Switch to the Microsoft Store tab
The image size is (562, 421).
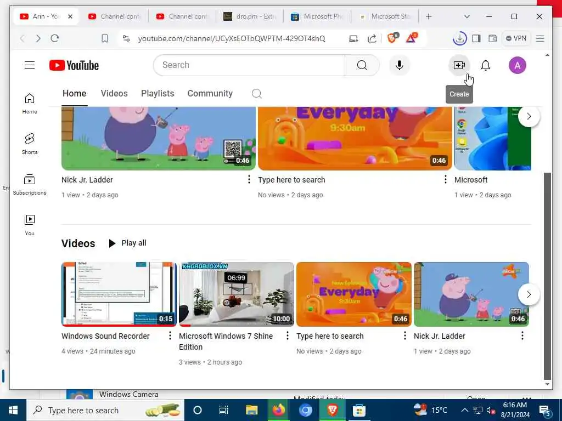[x=385, y=16]
